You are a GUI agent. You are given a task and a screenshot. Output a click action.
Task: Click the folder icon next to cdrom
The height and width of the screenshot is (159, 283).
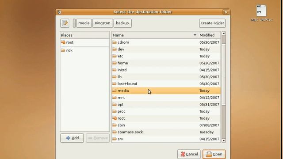(x=115, y=42)
